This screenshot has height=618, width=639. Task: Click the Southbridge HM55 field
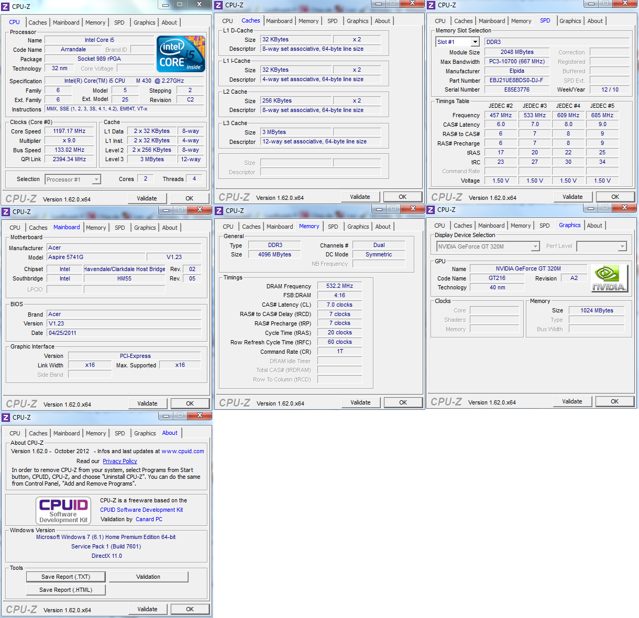pyautogui.click(x=124, y=279)
